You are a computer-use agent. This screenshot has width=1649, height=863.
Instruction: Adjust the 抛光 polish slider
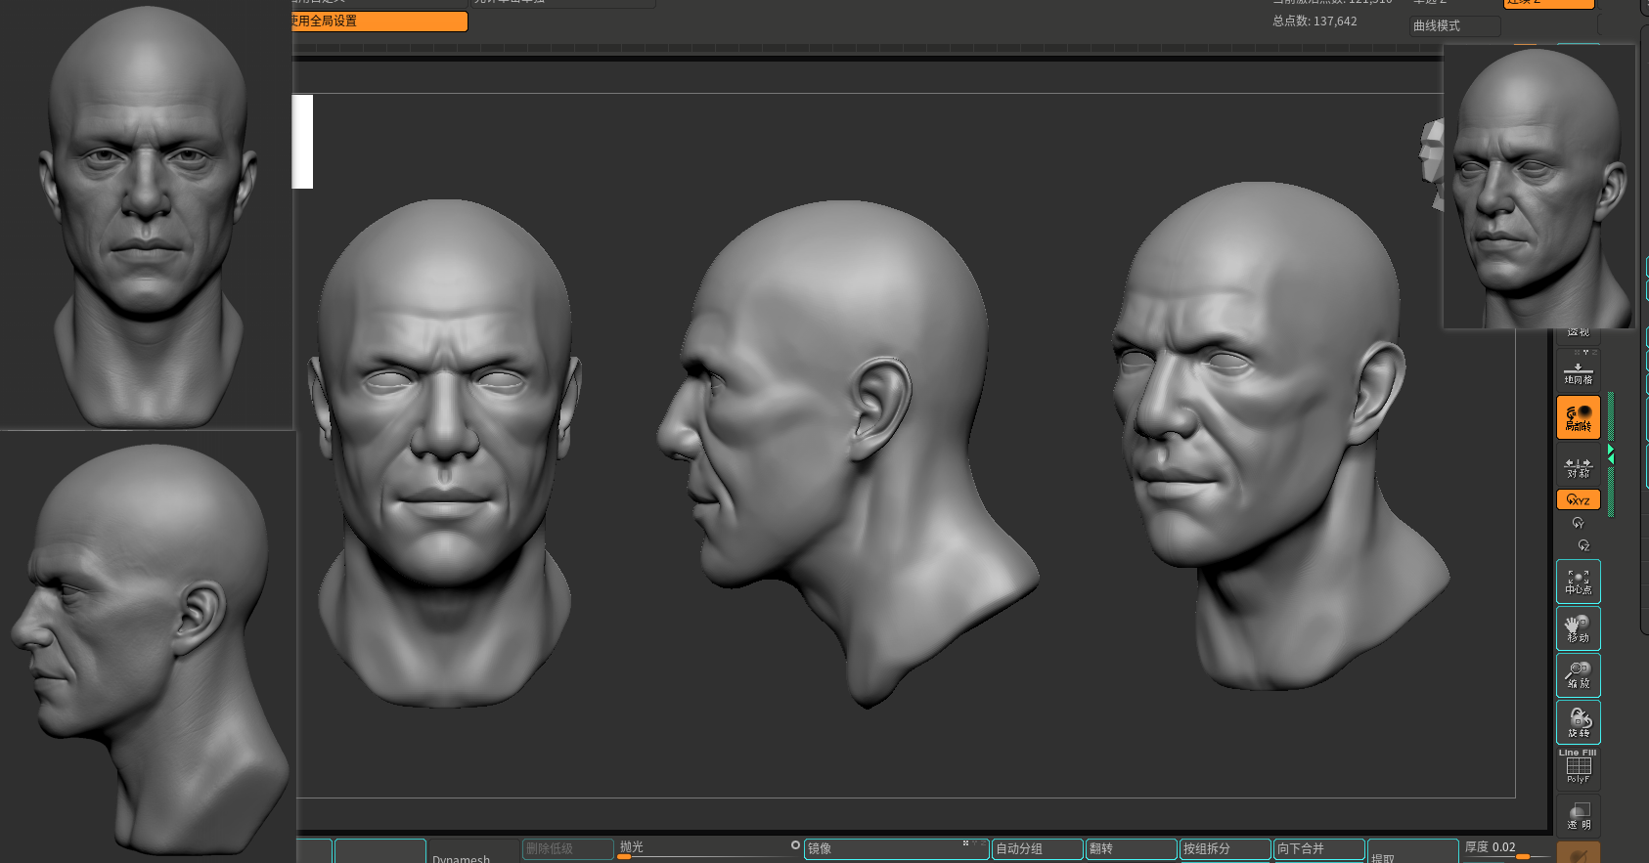[x=707, y=849]
